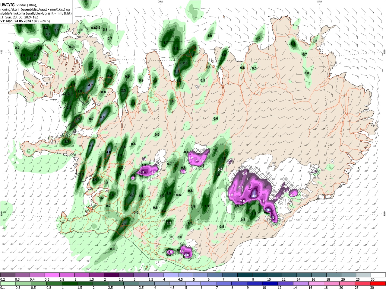Click the 2.7 rain value label
The image size is (386, 290).
tap(48, 34)
